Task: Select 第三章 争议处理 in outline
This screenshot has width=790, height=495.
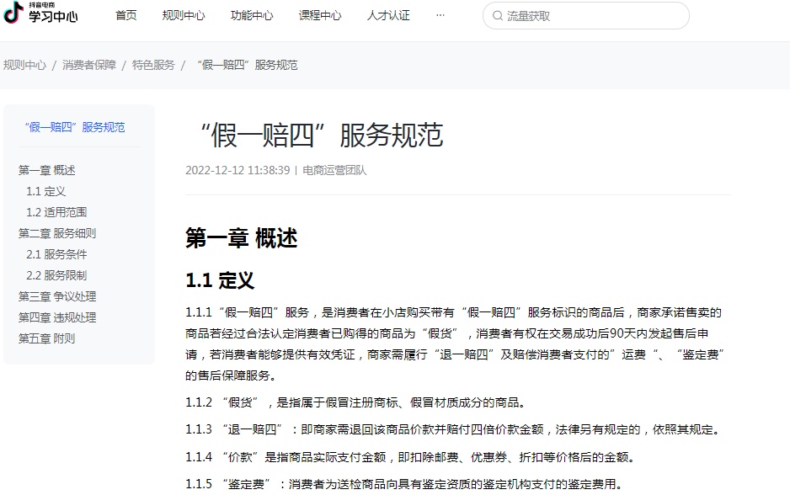Action: (57, 296)
